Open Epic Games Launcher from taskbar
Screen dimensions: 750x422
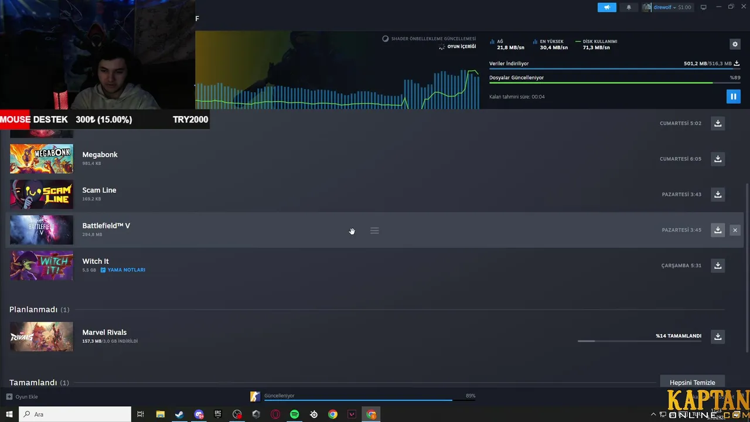click(x=218, y=414)
